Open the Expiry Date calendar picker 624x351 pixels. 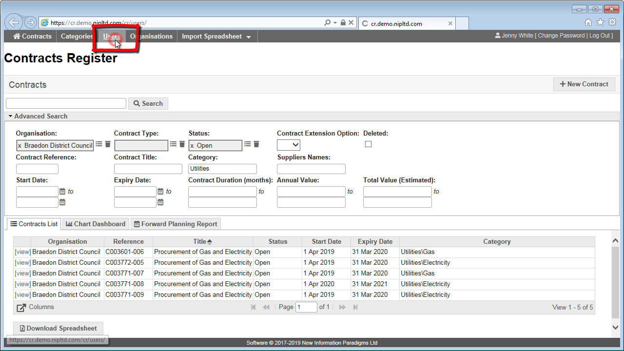pos(160,192)
